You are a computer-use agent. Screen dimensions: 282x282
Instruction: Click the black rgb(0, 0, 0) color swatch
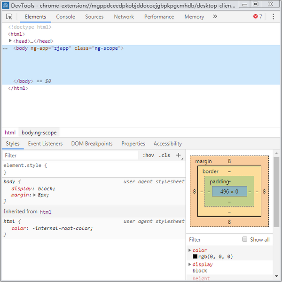[x=195, y=257]
